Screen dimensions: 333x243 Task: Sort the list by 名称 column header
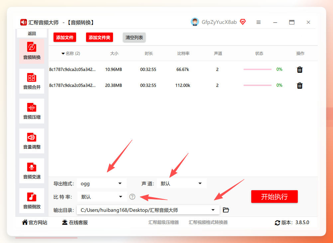(x=71, y=53)
